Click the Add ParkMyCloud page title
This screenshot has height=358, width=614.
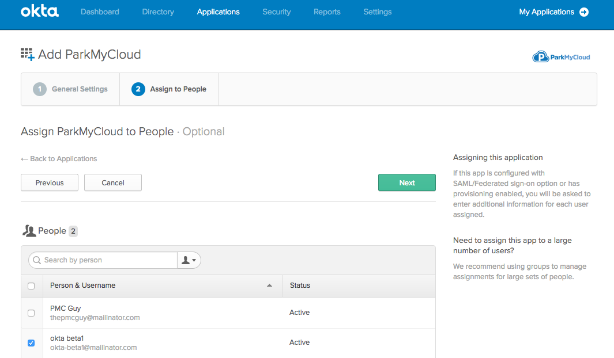coord(89,54)
